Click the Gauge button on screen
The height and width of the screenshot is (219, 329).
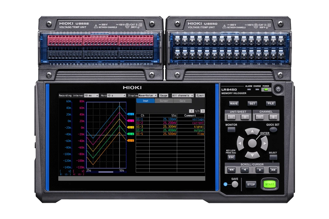coord(164,96)
